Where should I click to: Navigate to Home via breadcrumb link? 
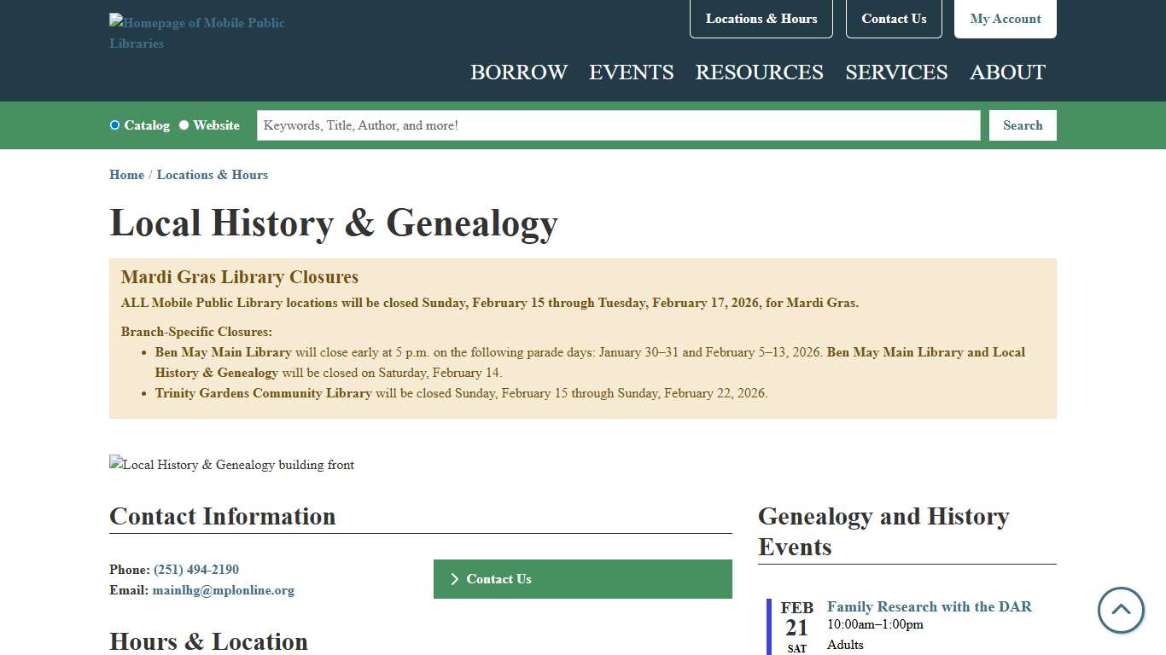pos(126,174)
